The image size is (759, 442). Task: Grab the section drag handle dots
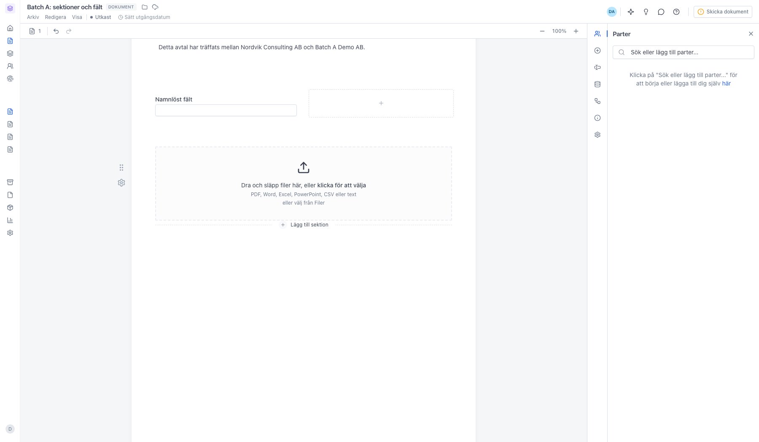click(x=121, y=168)
